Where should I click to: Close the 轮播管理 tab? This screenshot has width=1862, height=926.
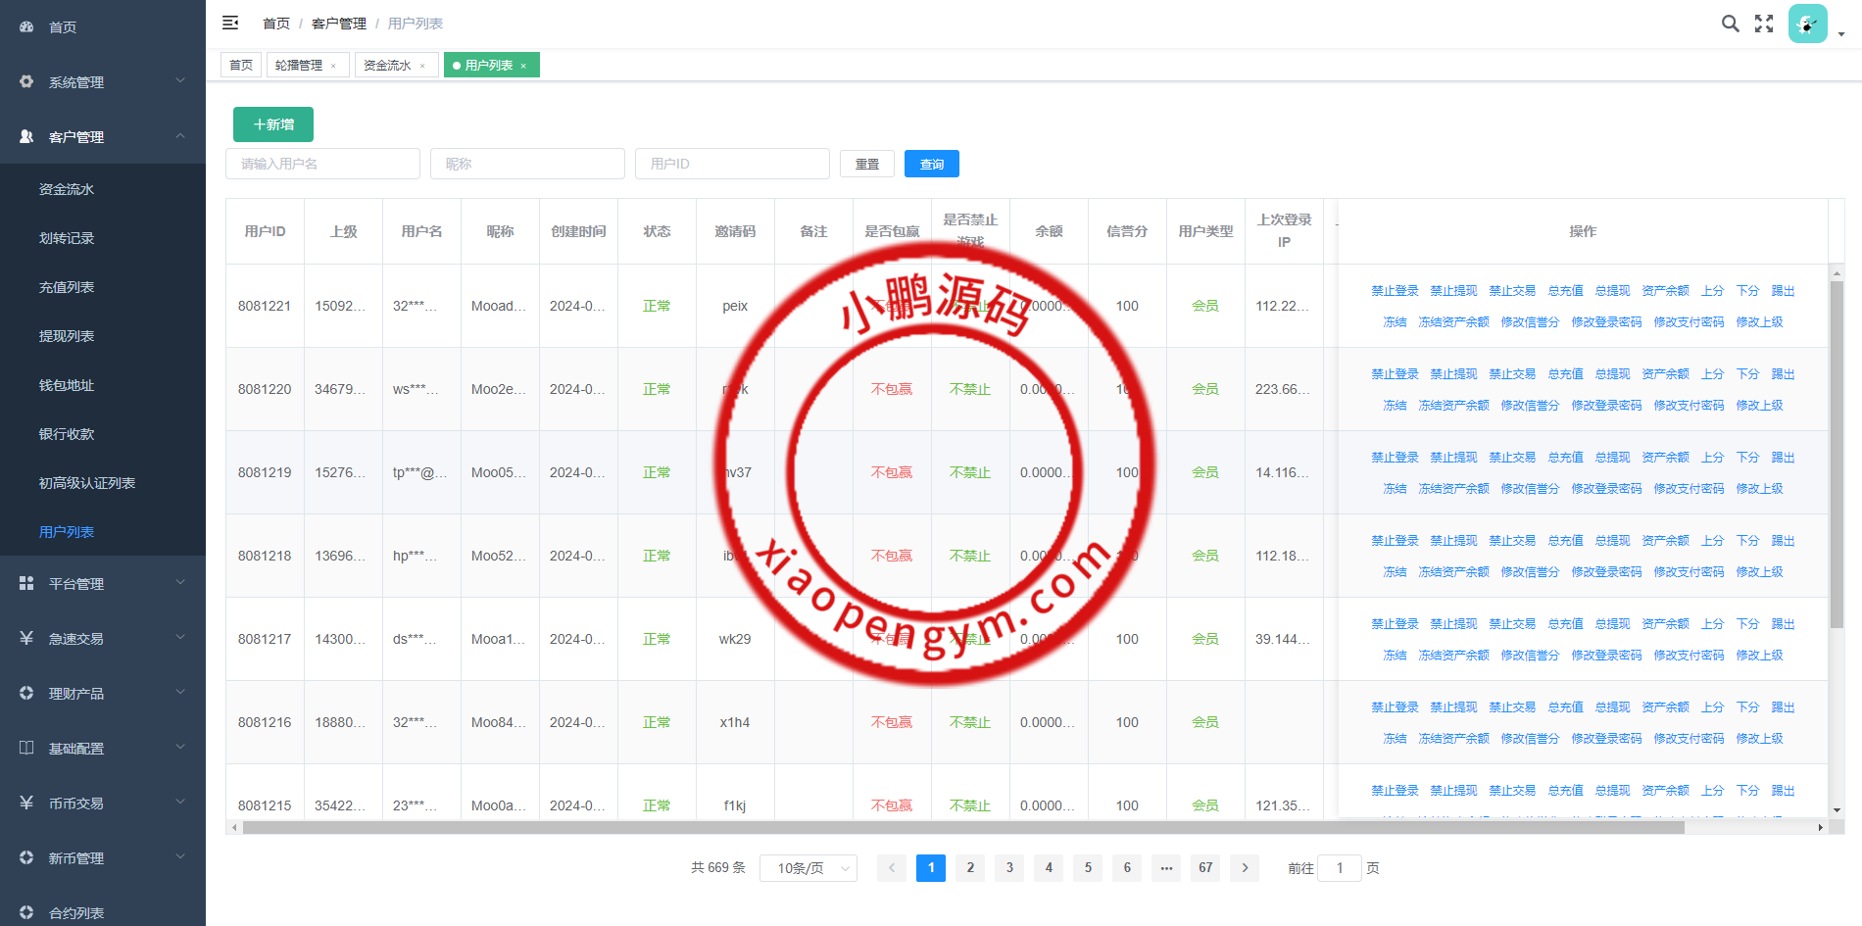coord(333,66)
